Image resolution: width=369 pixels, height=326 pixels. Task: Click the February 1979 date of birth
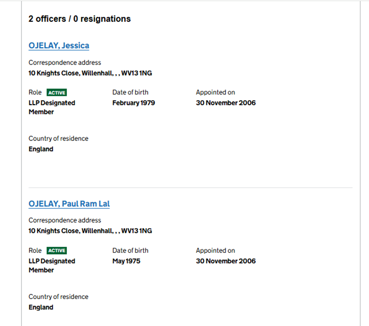click(x=133, y=103)
